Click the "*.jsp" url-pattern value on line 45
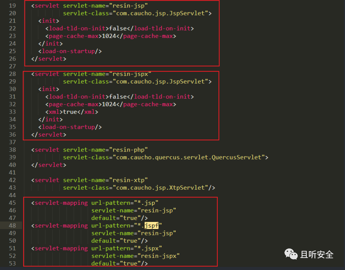Screen dimensions: 345x270 [x=146, y=203]
